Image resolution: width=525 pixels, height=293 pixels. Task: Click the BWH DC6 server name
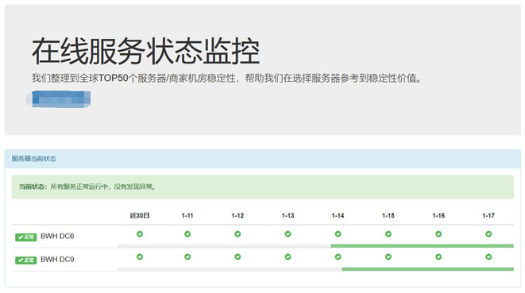click(x=57, y=237)
